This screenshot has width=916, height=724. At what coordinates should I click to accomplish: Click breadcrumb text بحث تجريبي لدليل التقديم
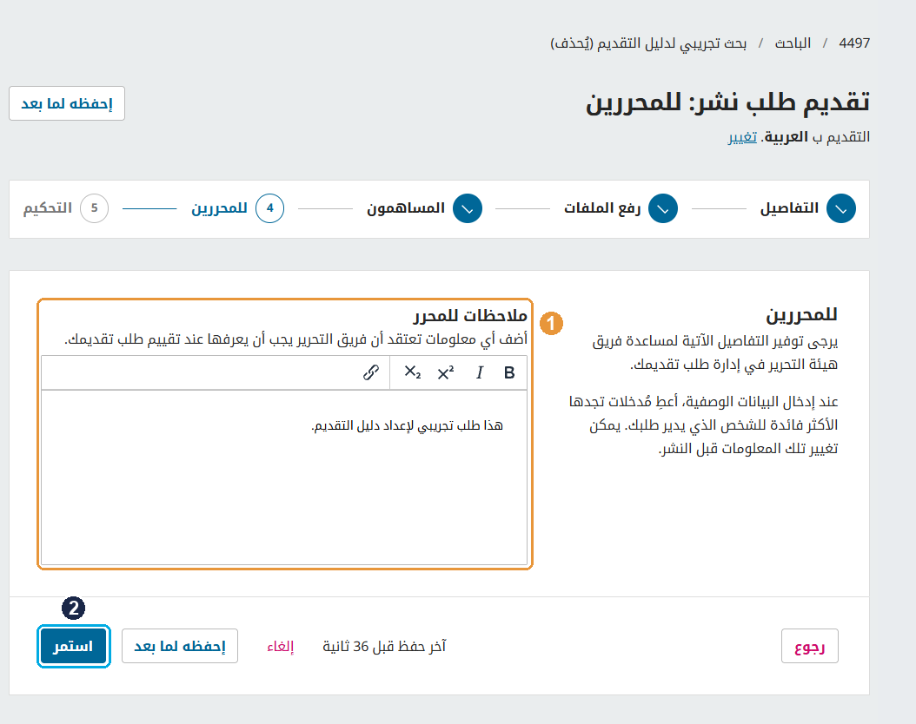click(x=648, y=43)
